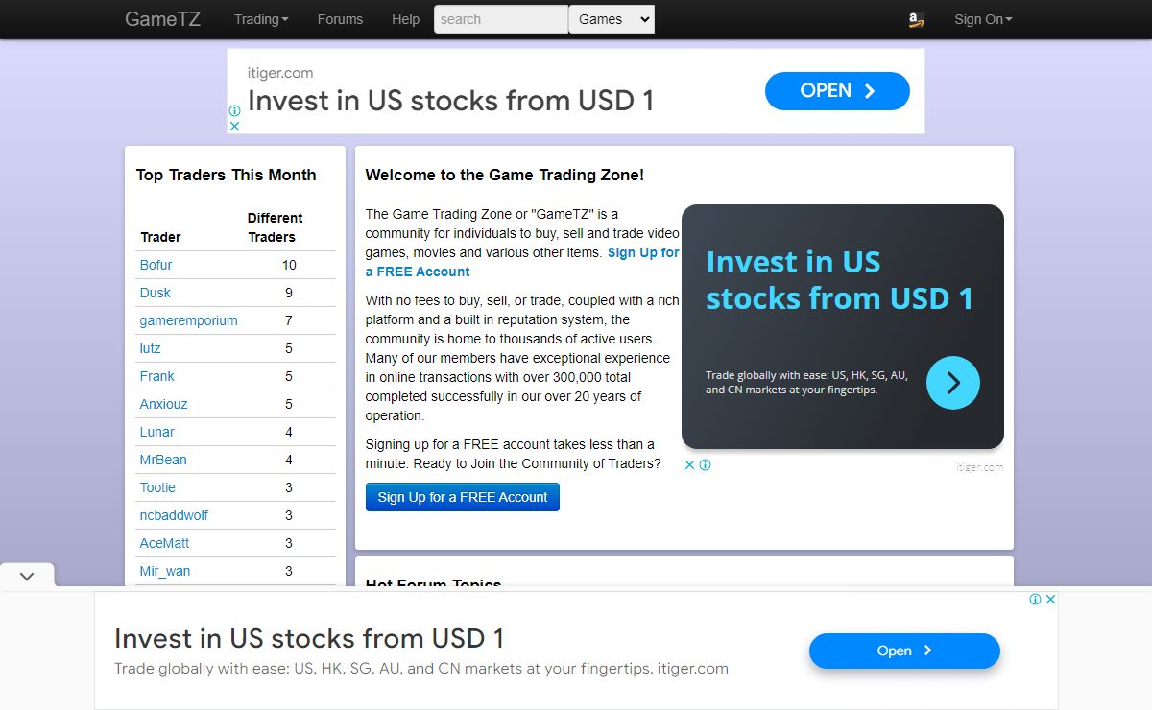Go to the Forums page
The width and height of the screenshot is (1152, 710).
(340, 19)
